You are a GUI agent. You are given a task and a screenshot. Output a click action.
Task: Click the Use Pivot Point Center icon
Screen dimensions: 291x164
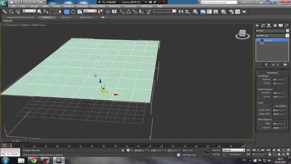point(100,12)
